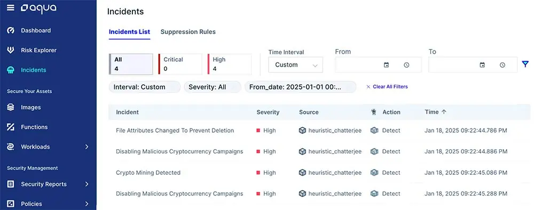Click the Images stack icon

11,107
